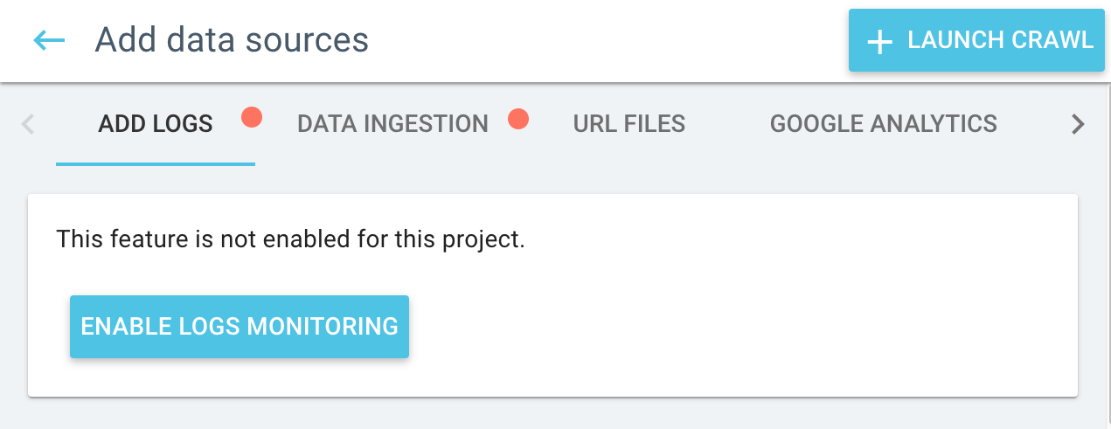The width and height of the screenshot is (1111, 429).
Task: Click blank header space left of Launch Crawl
Action: click(612, 40)
